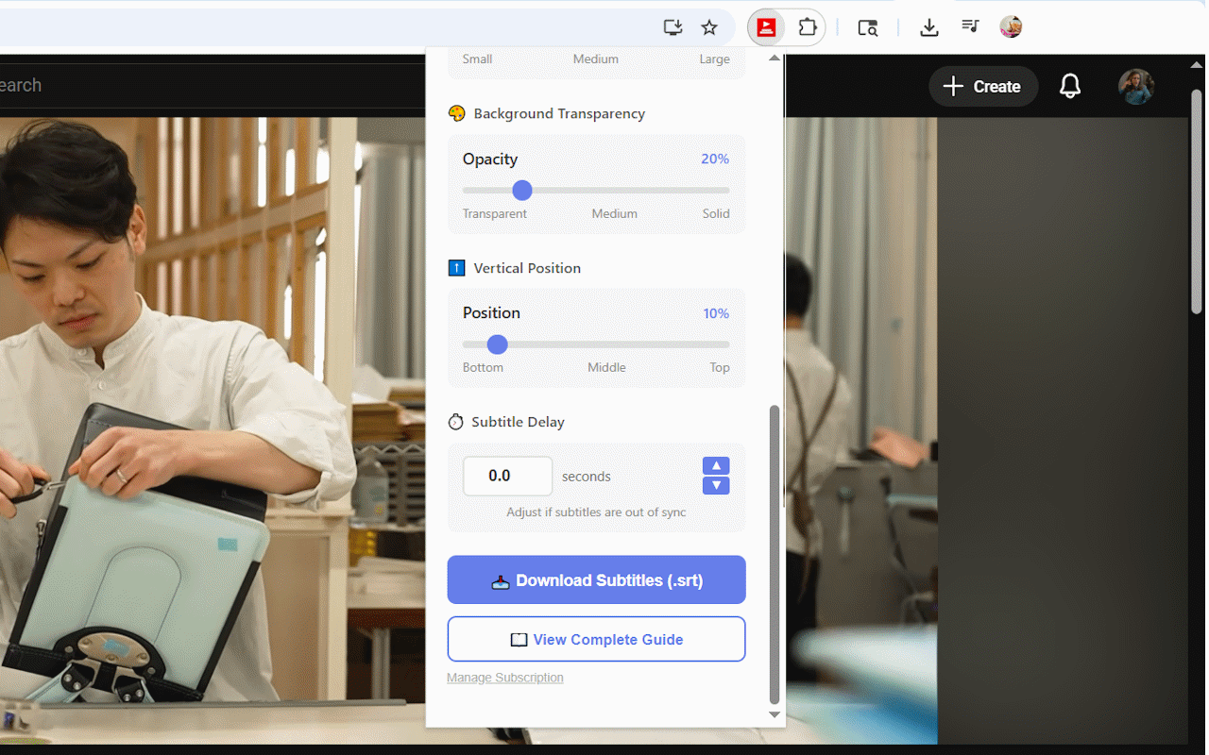Open the media controls icon
1209x755 pixels.
(970, 26)
